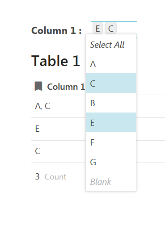Select option F in the dropdown
The height and width of the screenshot is (238, 165).
point(111,142)
